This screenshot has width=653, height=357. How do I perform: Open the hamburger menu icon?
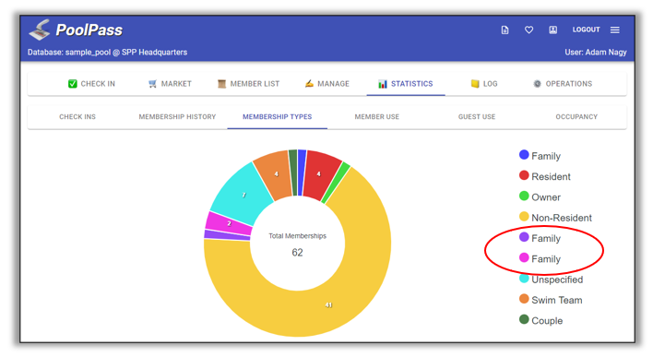[615, 30]
